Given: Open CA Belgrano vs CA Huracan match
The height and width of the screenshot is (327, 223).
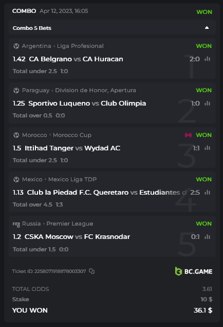Looking at the screenshot, I should pyautogui.click(x=76, y=59).
